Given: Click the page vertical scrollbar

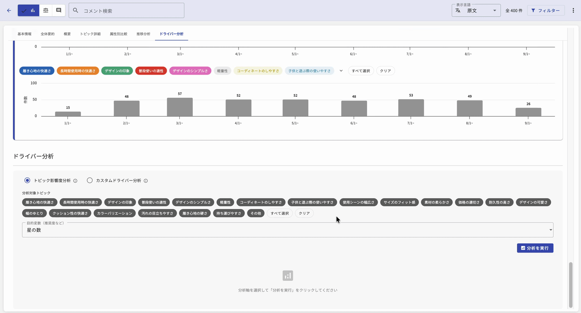Looking at the screenshot, I should coord(570,285).
